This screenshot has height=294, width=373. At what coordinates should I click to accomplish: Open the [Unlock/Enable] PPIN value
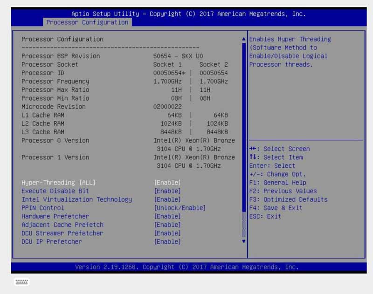(x=180, y=208)
